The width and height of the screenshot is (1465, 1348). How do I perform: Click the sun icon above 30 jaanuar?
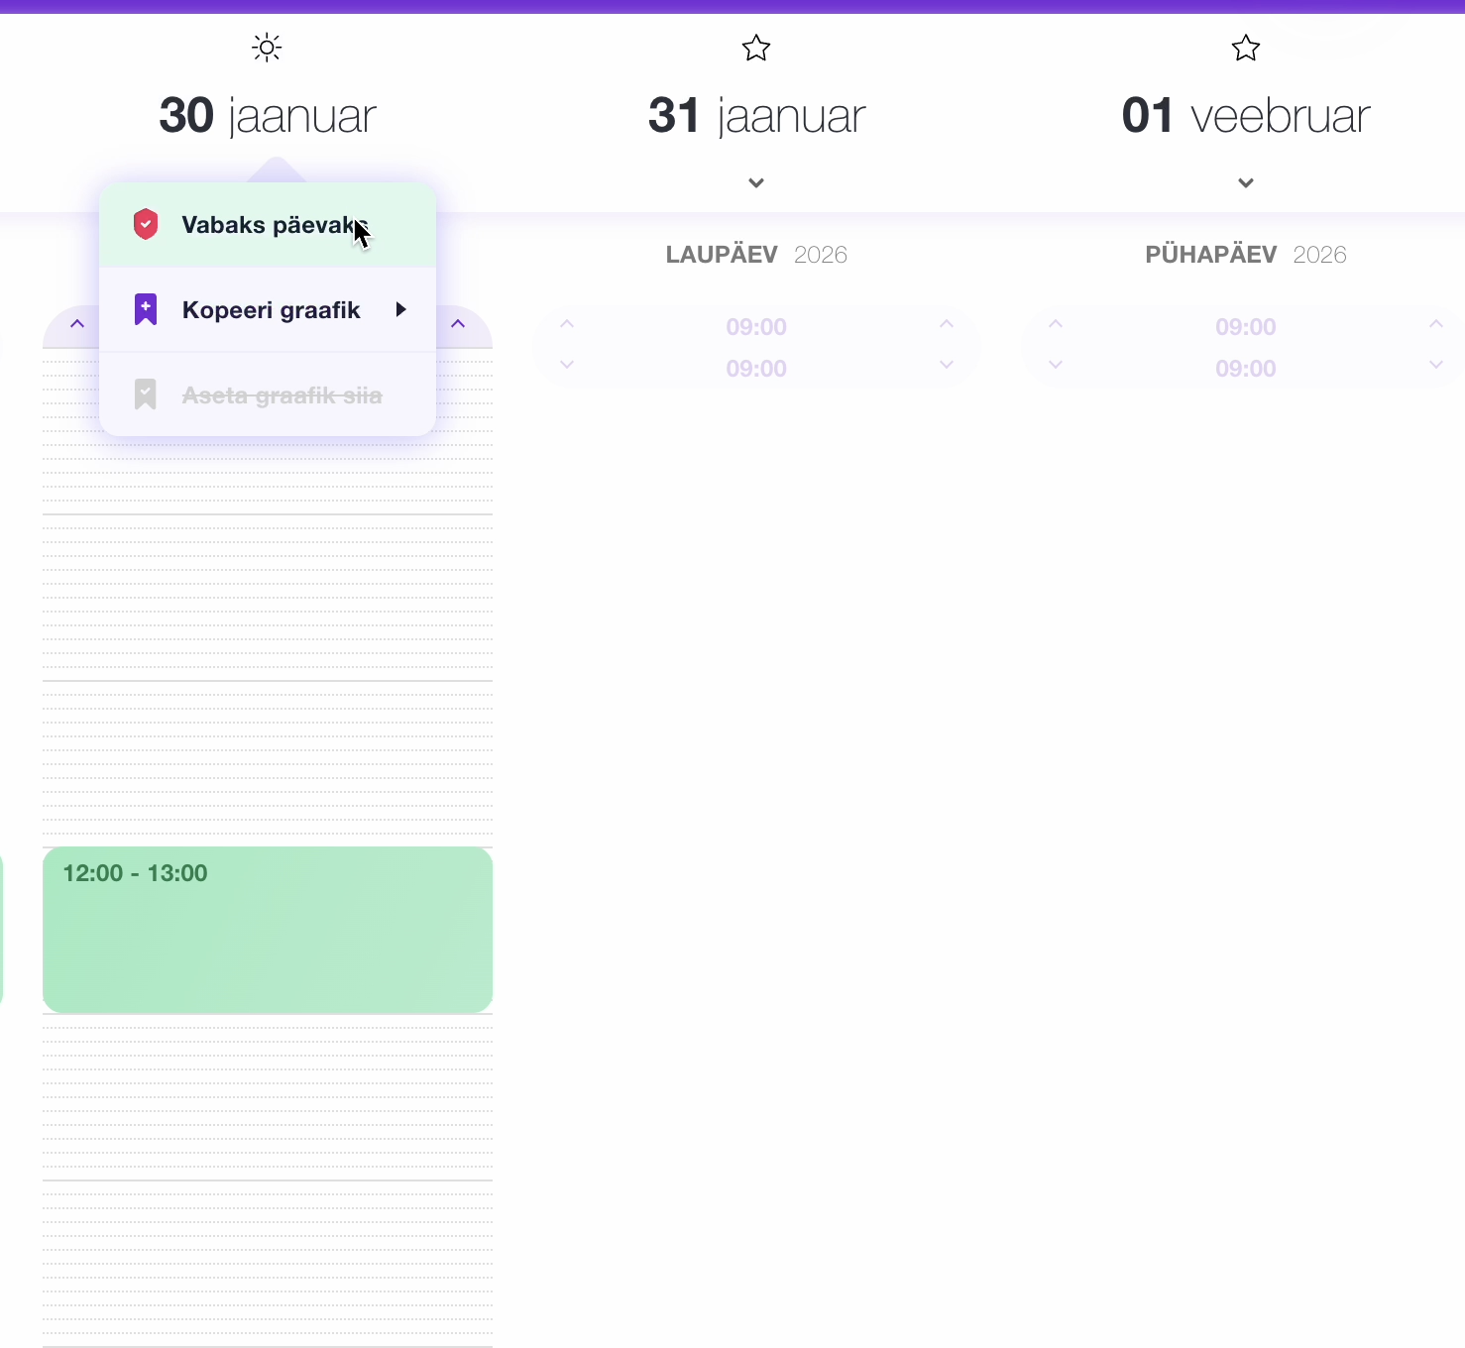[267, 48]
